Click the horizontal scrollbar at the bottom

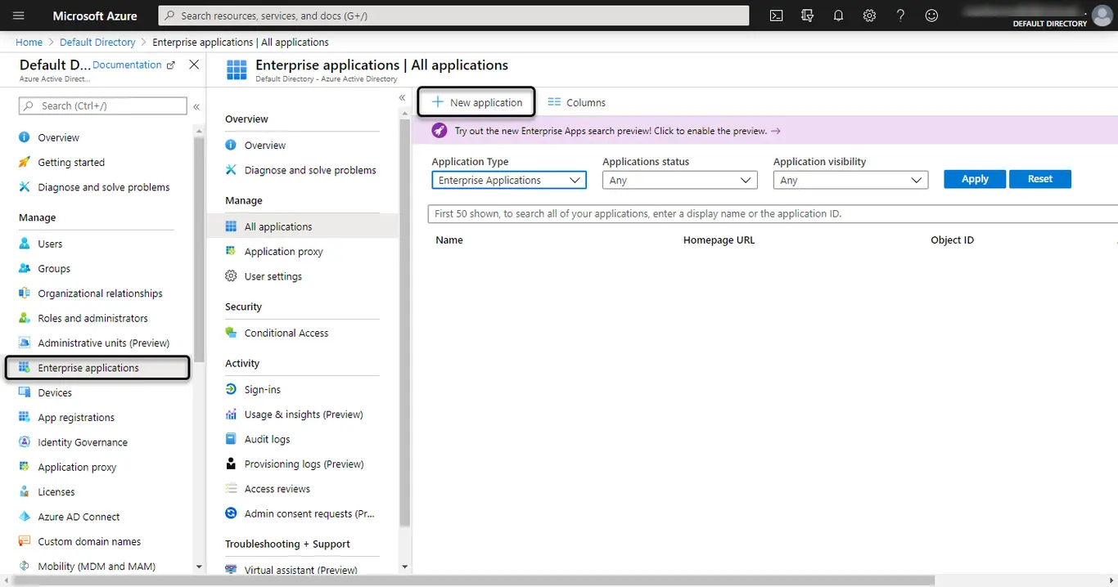coord(475,580)
